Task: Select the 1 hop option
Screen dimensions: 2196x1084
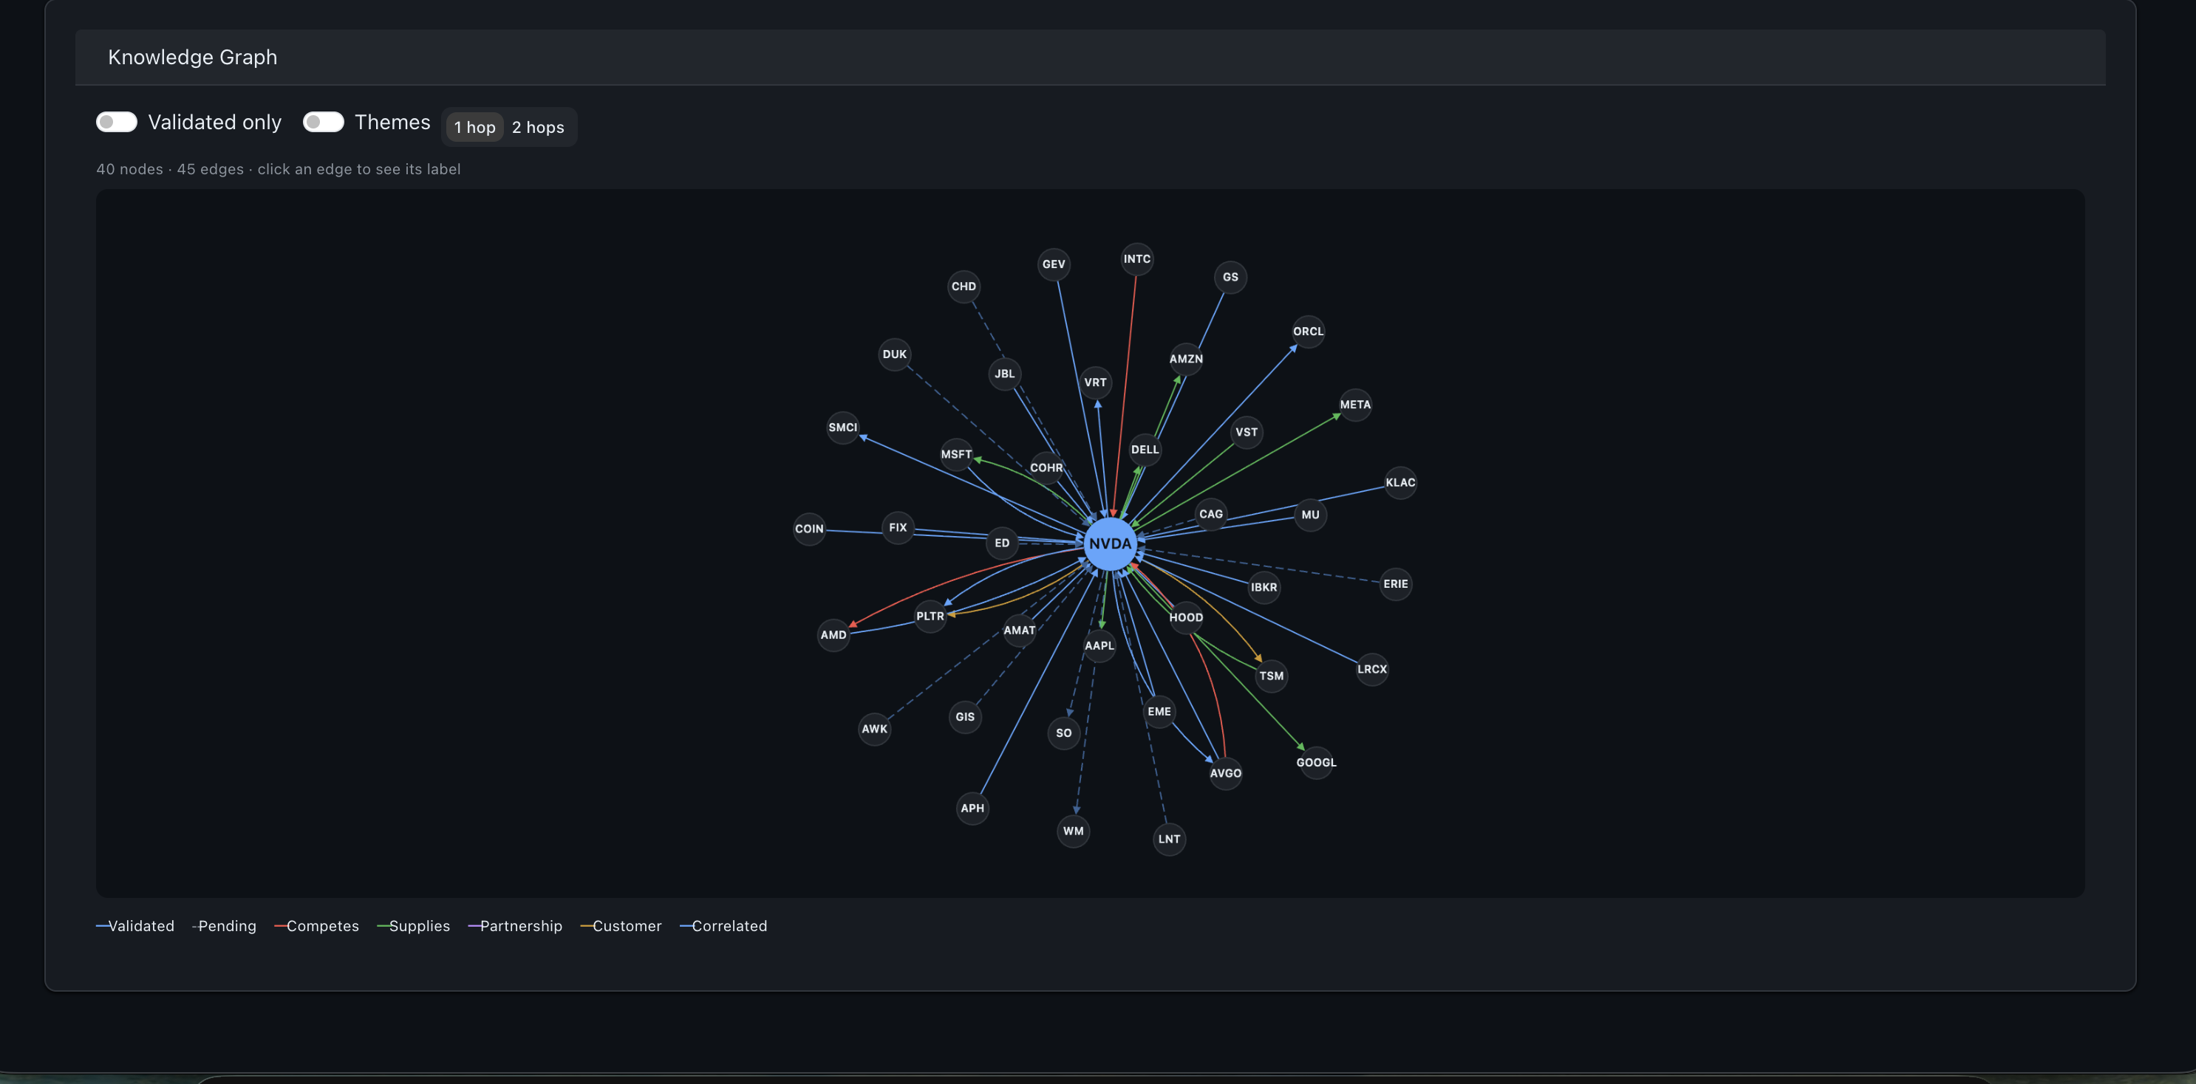Action: tap(475, 127)
